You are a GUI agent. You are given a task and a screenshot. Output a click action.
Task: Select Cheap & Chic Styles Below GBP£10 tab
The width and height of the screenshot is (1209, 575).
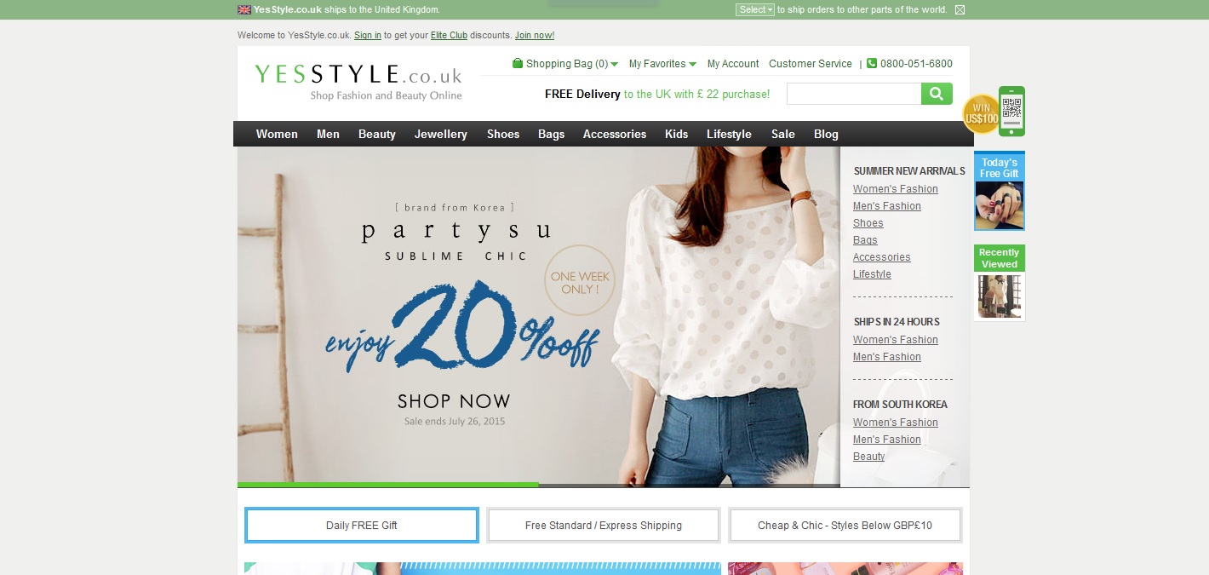[845, 526]
